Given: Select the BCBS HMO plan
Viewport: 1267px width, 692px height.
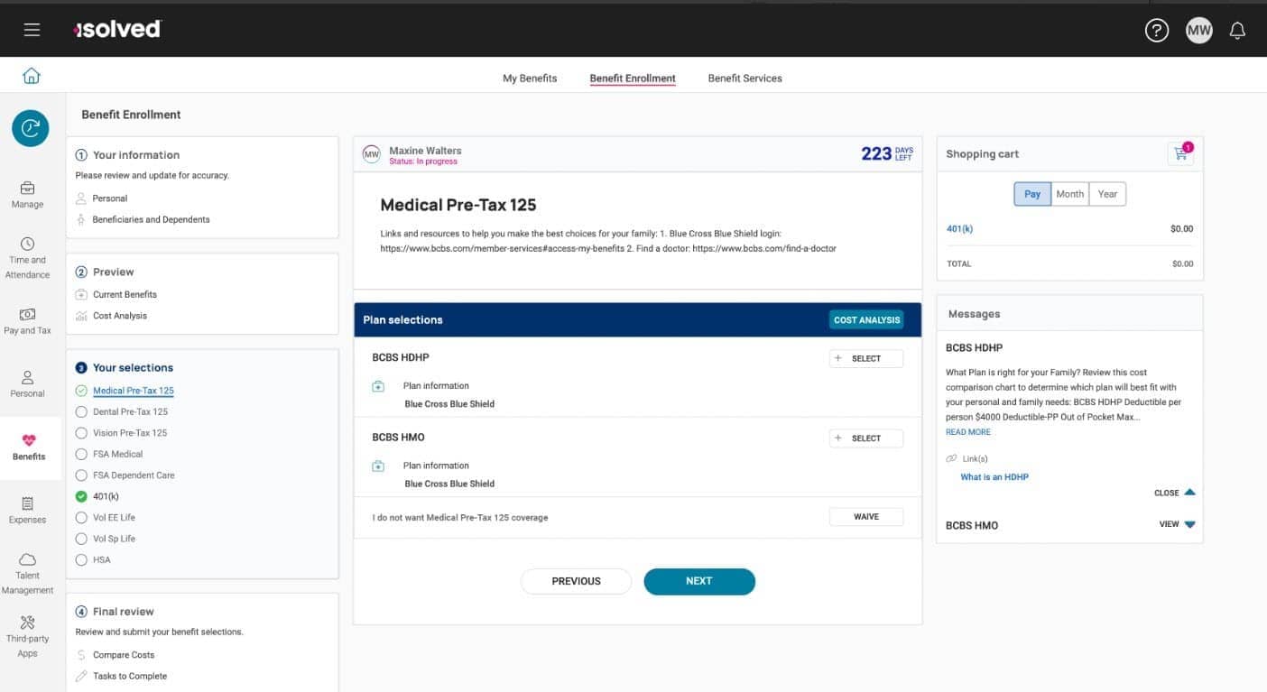Looking at the screenshot, I should (x=866, y=438).
